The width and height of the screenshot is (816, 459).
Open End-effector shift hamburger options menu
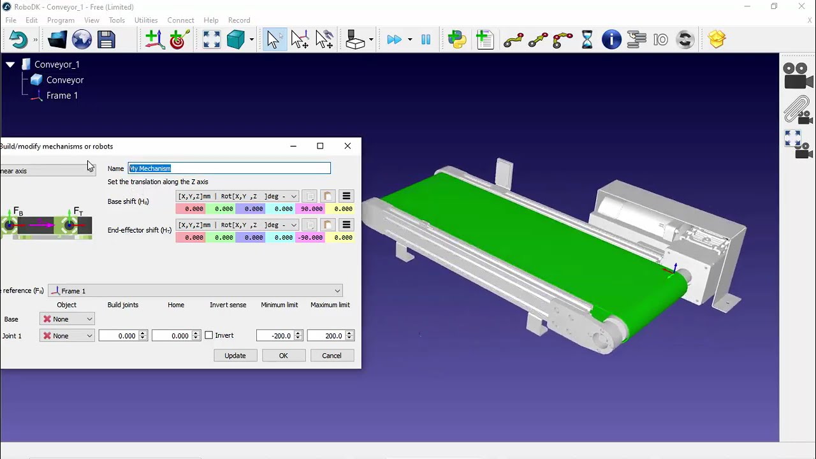point(346,225)
